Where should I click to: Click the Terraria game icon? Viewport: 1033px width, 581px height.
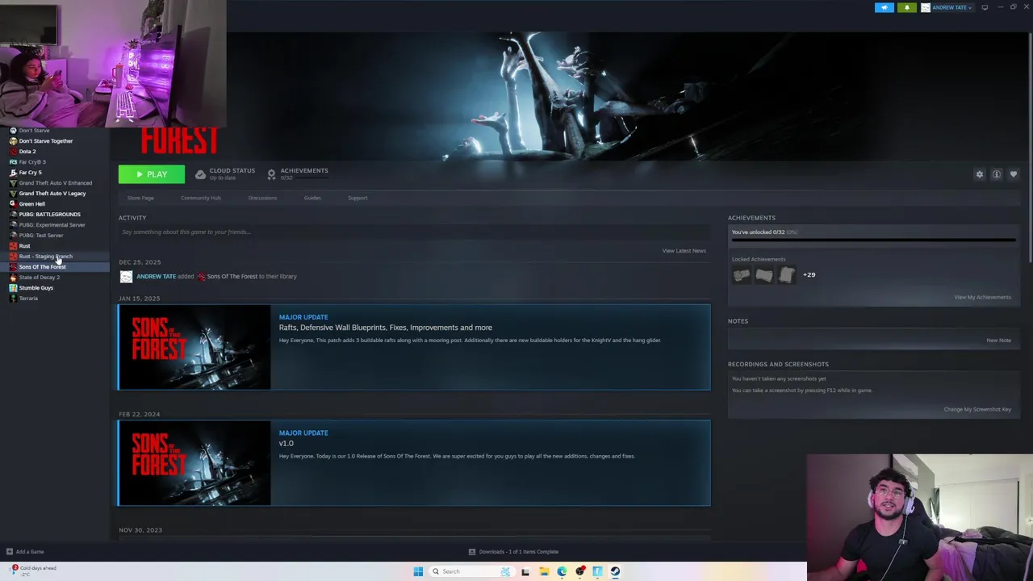click(x=13, y=299)
